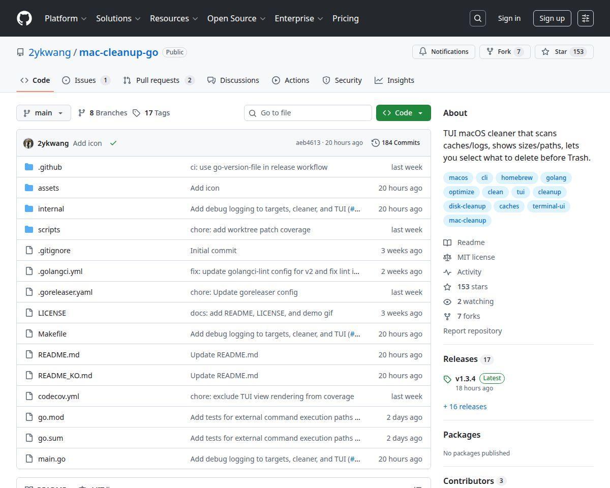Viewport: 610px width, 488px height.
Task: Open the 2ykwang owner link in title
Action: 49,52
